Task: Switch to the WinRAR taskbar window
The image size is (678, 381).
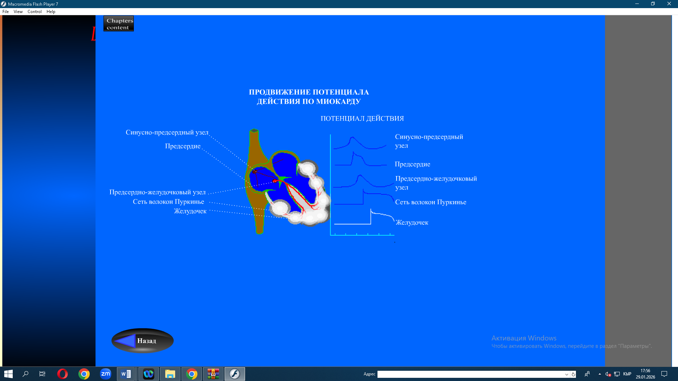Action: (213, 374)
